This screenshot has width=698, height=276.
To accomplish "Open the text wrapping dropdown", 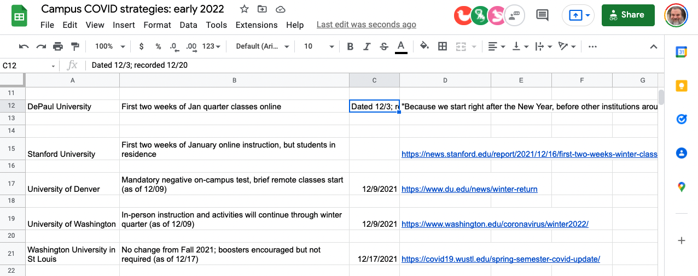I will coord(543,46).
